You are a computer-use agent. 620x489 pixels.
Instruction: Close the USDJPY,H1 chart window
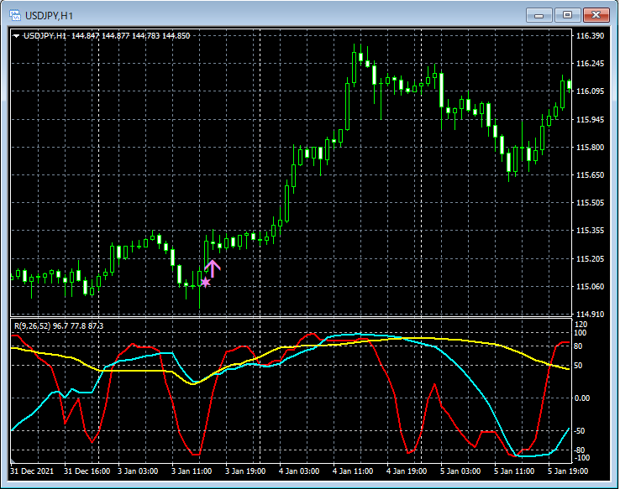click(x=596, y=14)
